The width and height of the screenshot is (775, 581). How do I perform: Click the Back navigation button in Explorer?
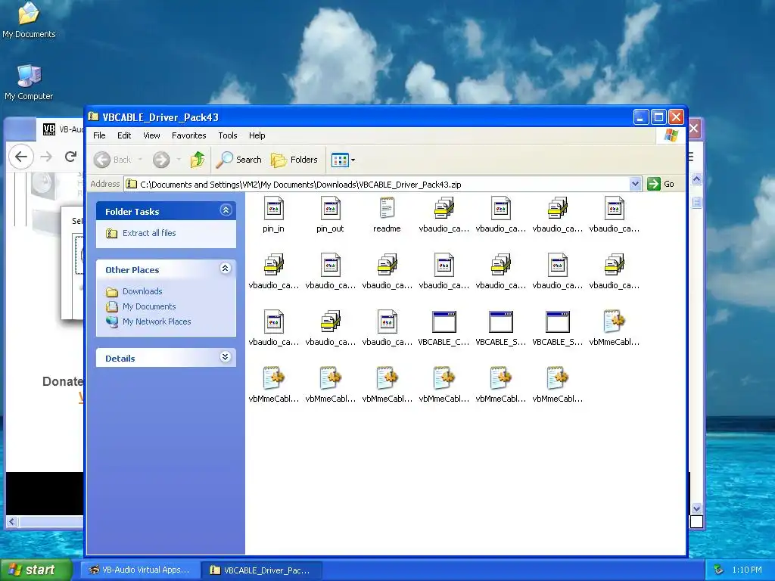click(x=113, y=160)
